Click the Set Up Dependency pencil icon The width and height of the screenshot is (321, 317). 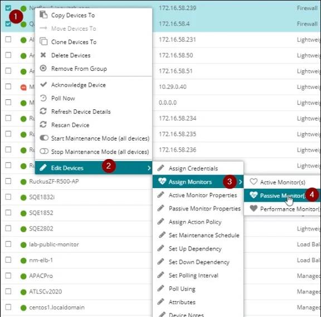(x=160, y=248)
